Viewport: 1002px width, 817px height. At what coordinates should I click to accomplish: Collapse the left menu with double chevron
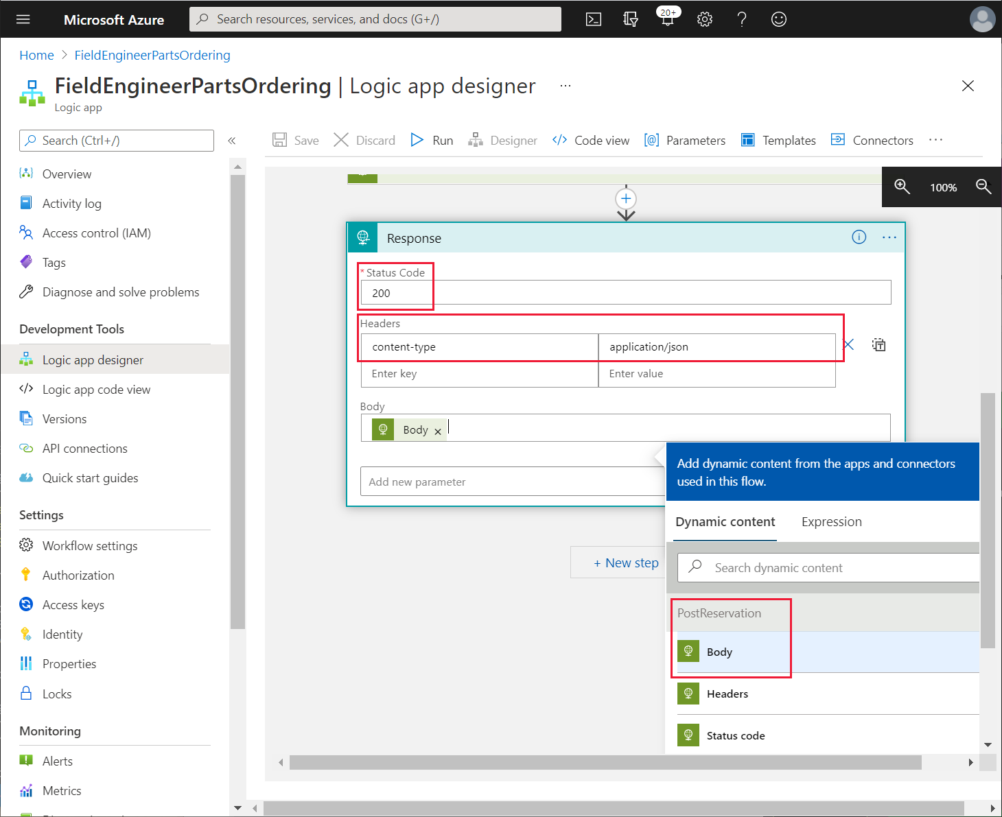click(232, 141)
